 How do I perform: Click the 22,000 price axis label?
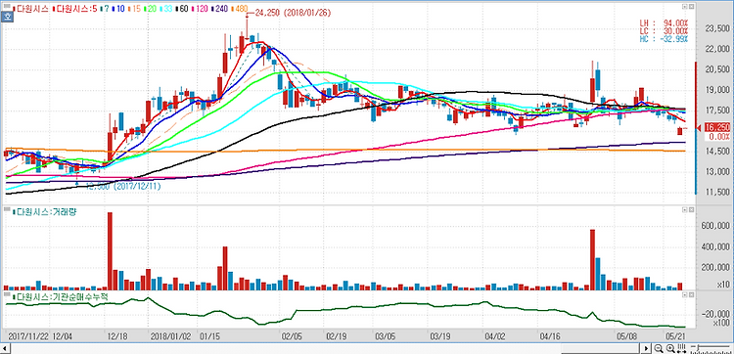(716, 49)
